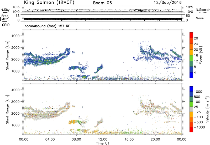Click the 4000 tick on power panel axis

click(15, 36)
